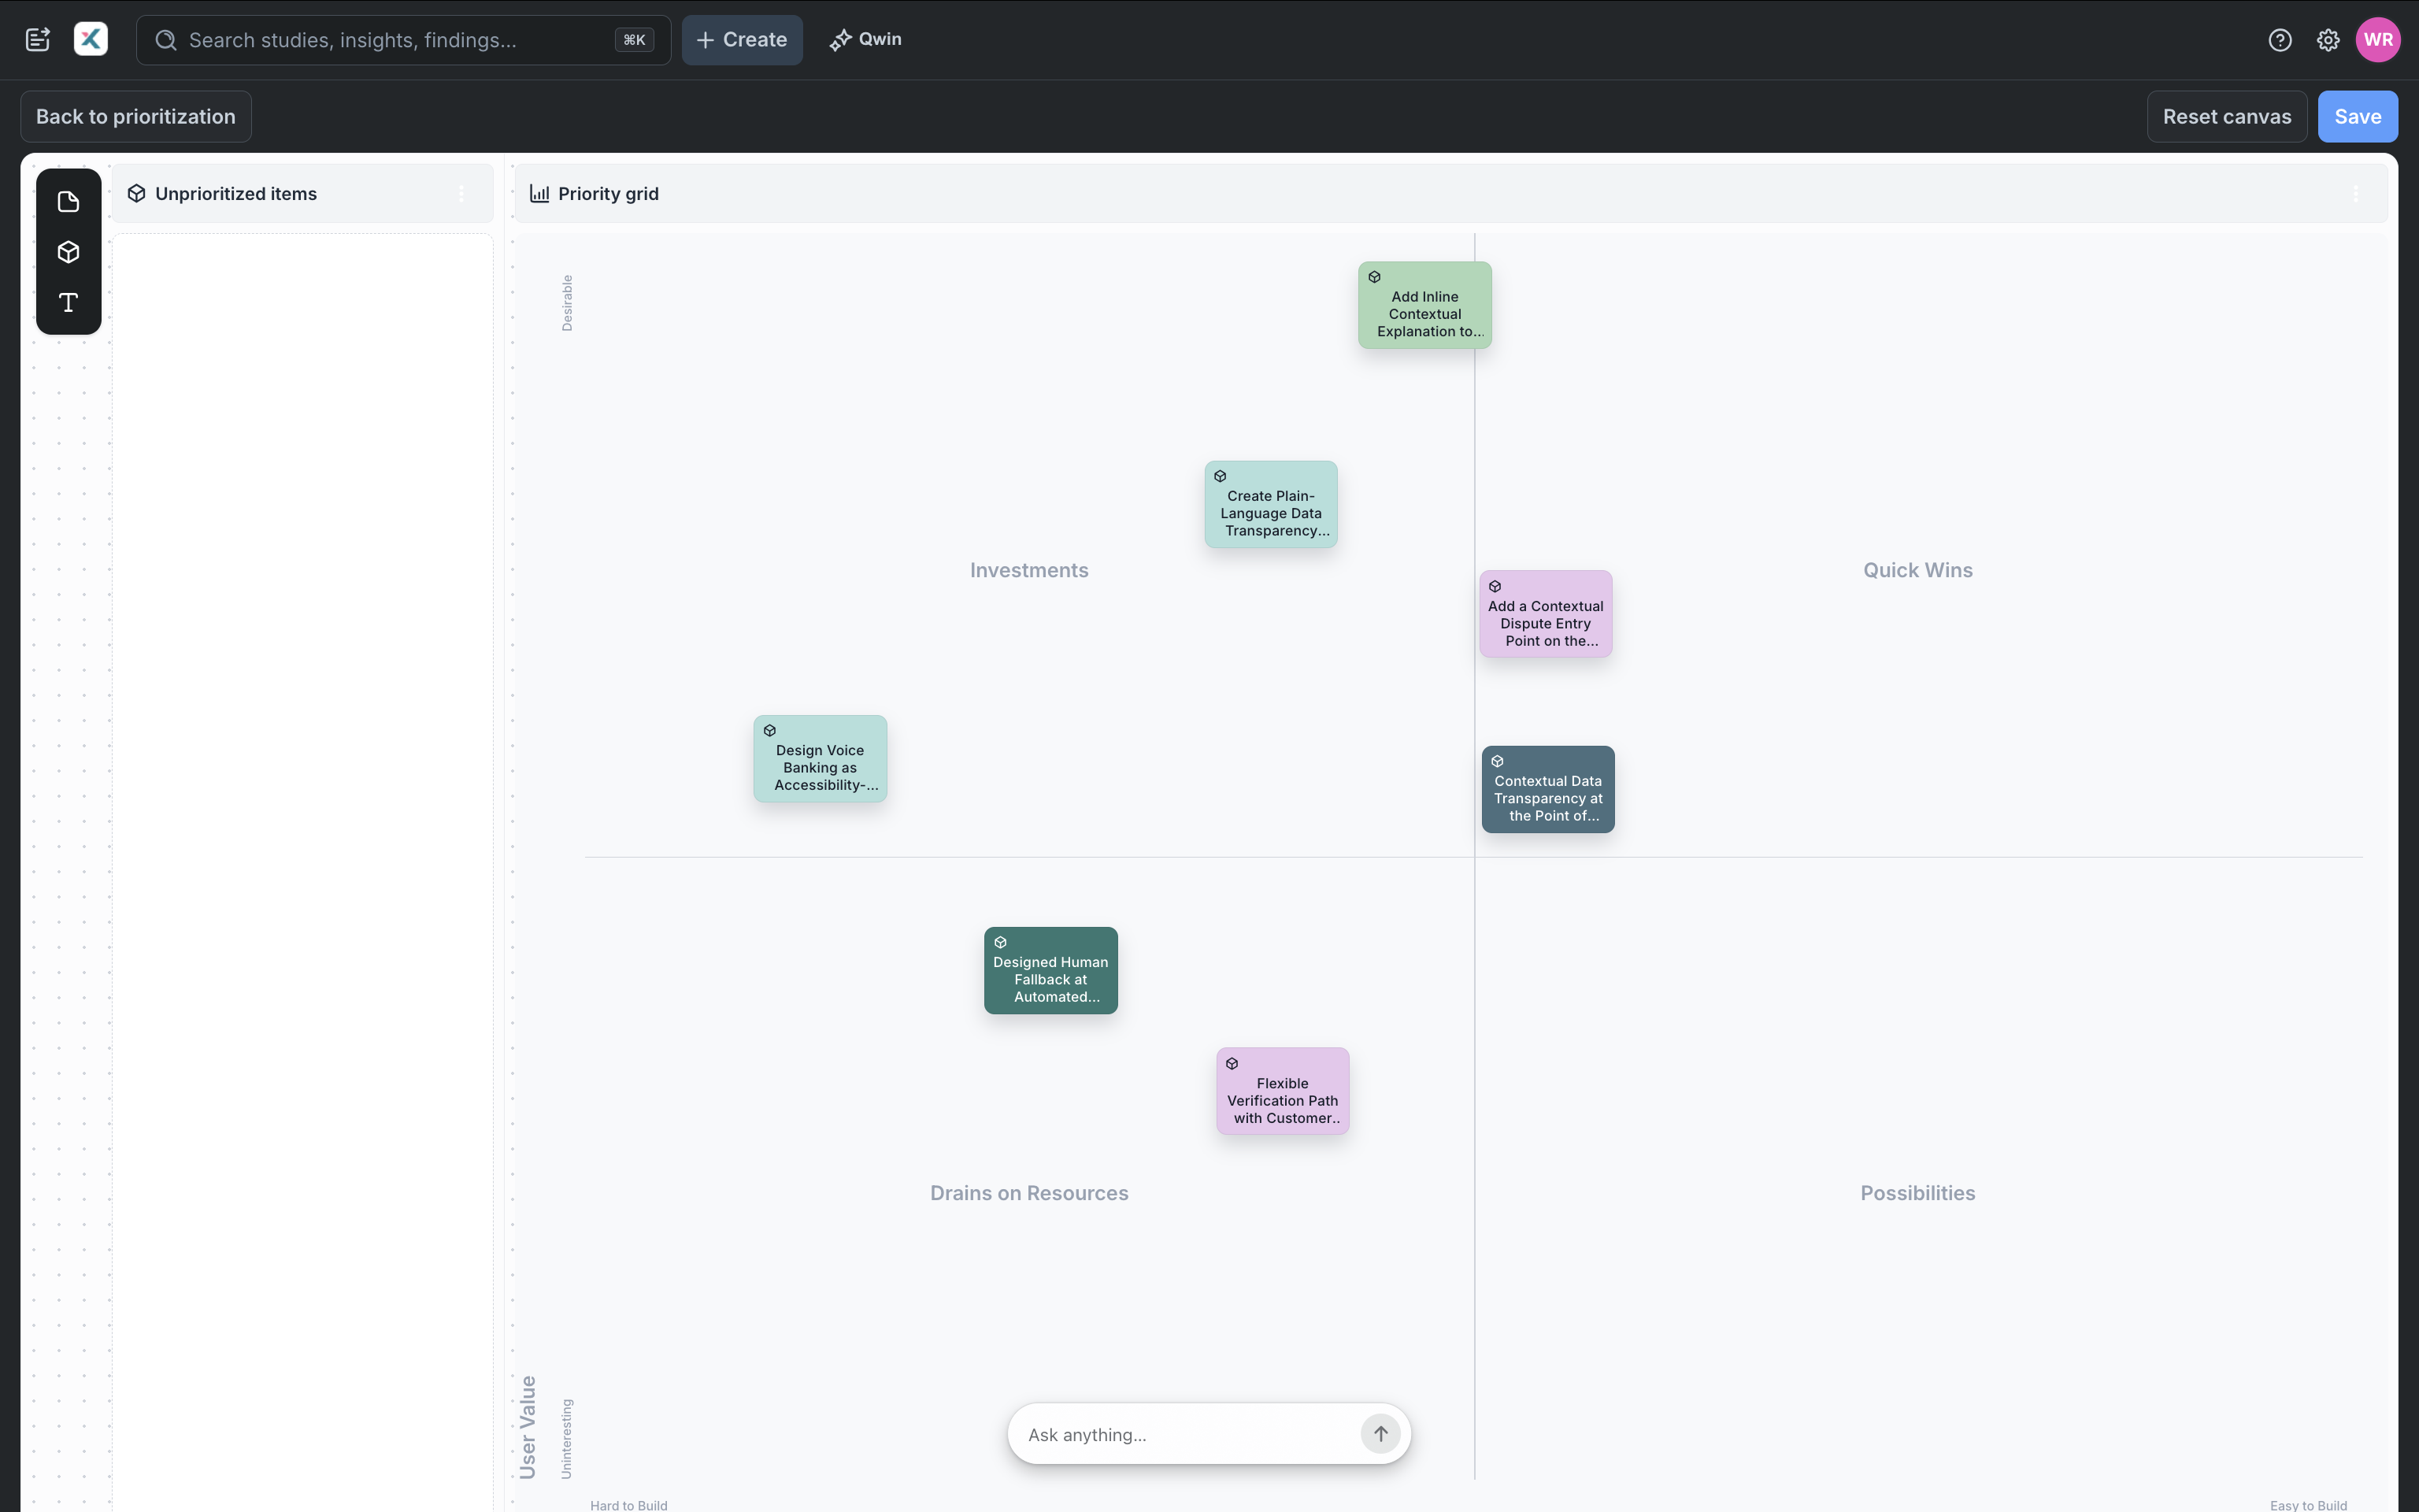Click Reset canvas
Viewport: 2419px width, 1512px height.
pyautogui.click(x=2226, y=116)
